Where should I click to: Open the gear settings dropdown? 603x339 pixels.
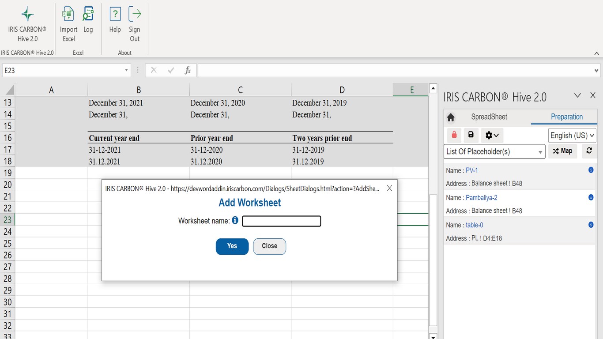point(492,135)
